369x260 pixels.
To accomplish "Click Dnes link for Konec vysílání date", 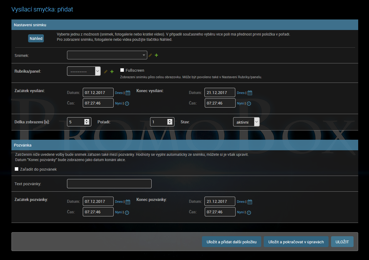I will pyautogui.click(x=241, y=93).
